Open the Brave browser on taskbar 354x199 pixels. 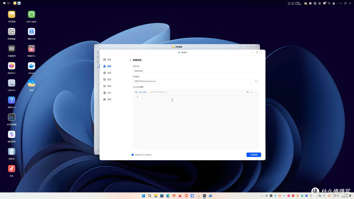(x=186, y=196)
